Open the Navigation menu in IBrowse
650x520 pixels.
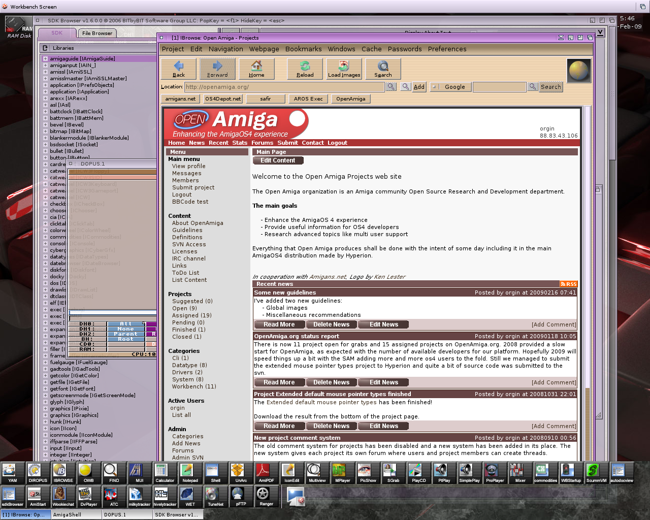pyautogui.click(x=225, y=49)
